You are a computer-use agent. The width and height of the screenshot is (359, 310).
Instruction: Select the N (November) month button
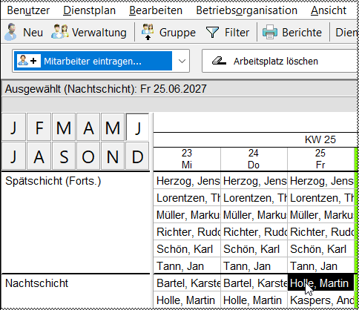(113, 156)
